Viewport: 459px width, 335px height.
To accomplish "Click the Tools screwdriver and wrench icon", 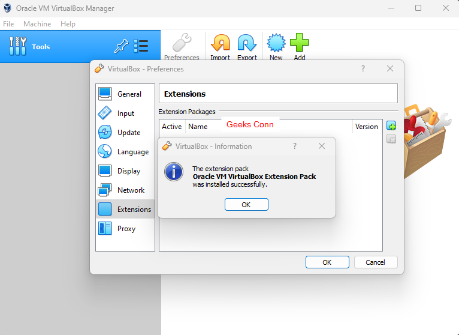I will click(x=17, y=46).
